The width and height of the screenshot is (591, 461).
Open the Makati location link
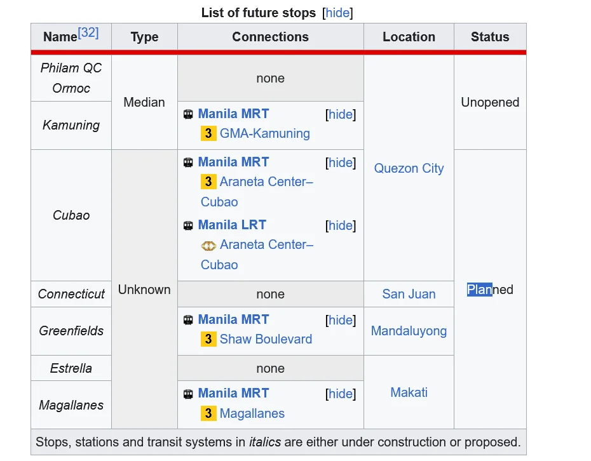click(x=409, y=392)
